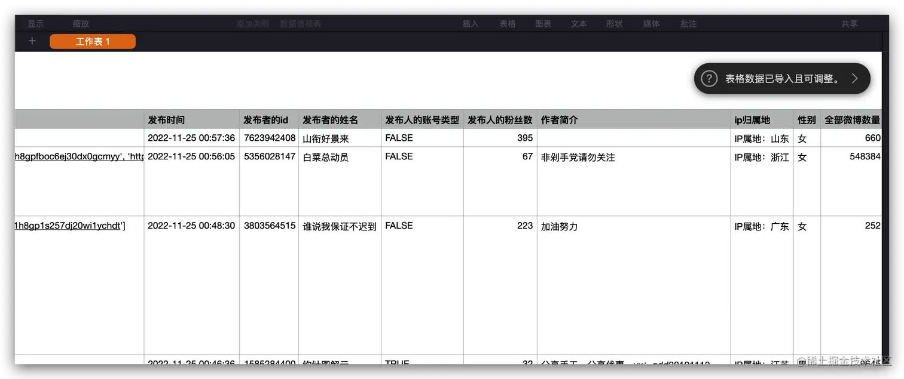
Task: Expand the import notification chevron arrow
Action: [854, 78]
